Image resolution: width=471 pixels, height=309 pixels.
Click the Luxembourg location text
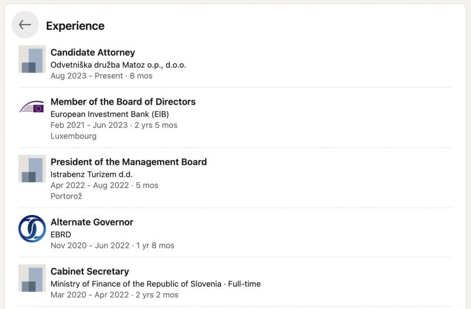click(x=74, y=136)
